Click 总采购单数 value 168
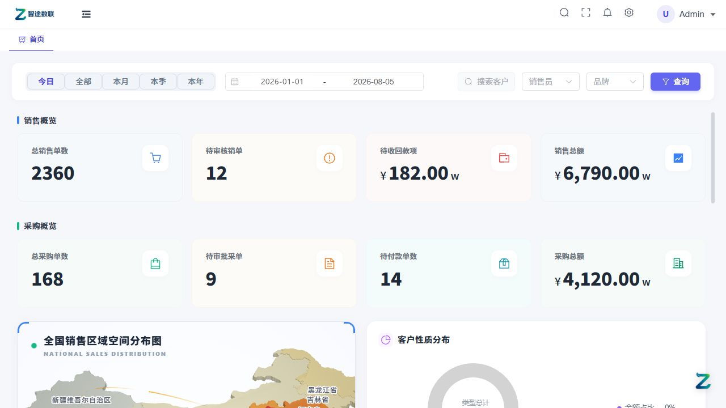726x408 pixels. click(x=48, y=279)
